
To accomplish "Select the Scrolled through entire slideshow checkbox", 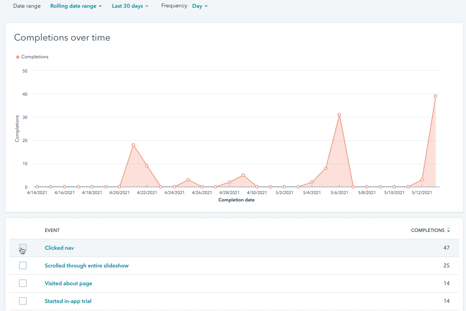I will point(23,265).
